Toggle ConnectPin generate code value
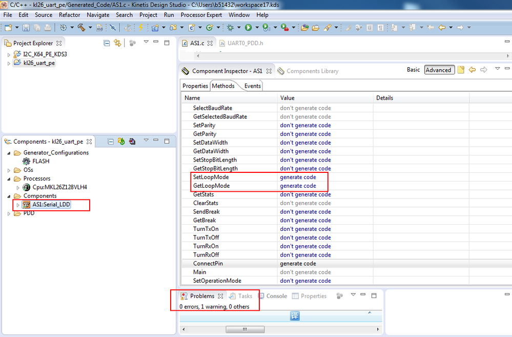 [x=298, y=264]
